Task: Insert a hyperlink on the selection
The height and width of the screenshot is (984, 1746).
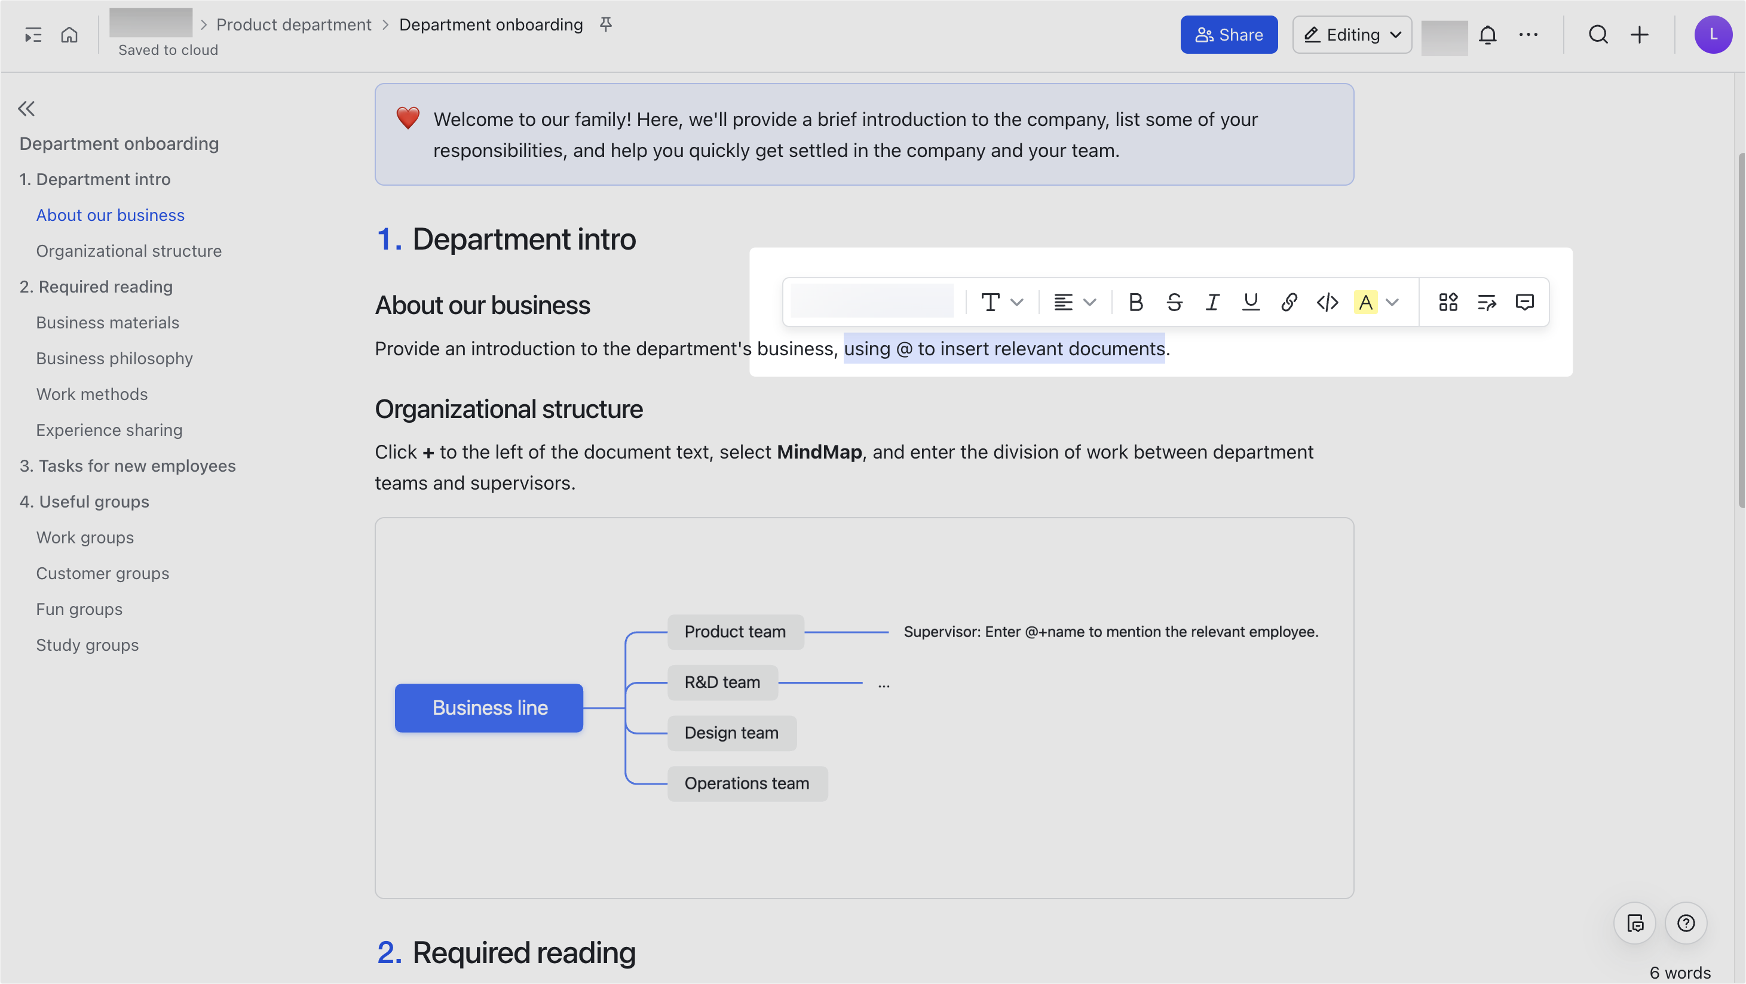Action: point(1287,303)
